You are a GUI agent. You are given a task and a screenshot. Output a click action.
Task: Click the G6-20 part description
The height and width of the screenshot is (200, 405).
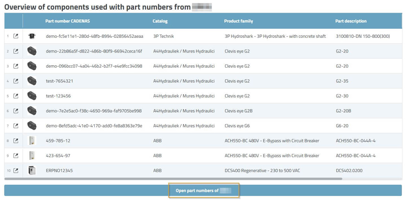point(342,126)
